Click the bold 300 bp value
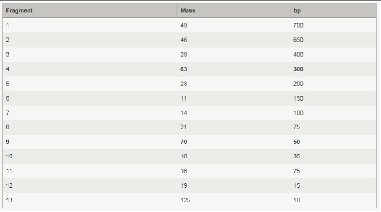Image resolution: width=381 pixels, height=212 pixels. tap(298, 69)
